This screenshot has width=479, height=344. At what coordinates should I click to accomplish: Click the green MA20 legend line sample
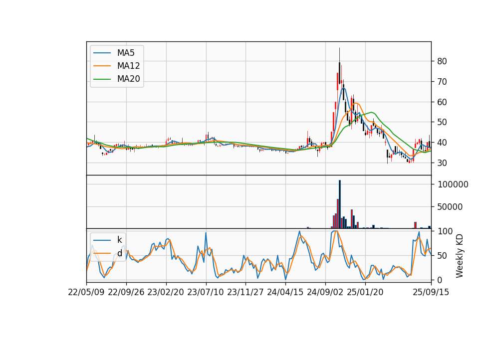[102, 79]
